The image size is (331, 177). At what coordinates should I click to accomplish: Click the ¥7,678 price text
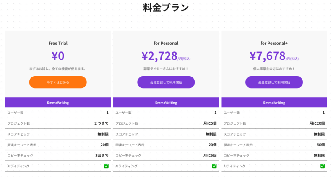(x=268, y=56)
